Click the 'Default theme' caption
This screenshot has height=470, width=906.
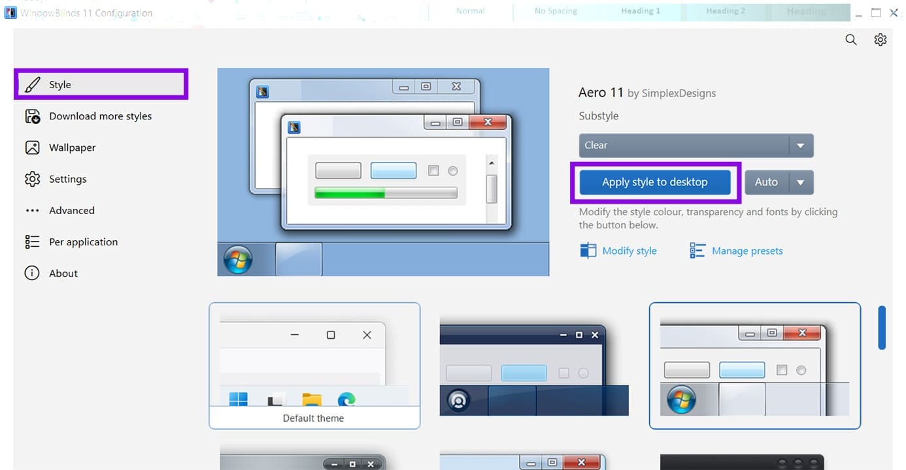click(x=313, y=418)
